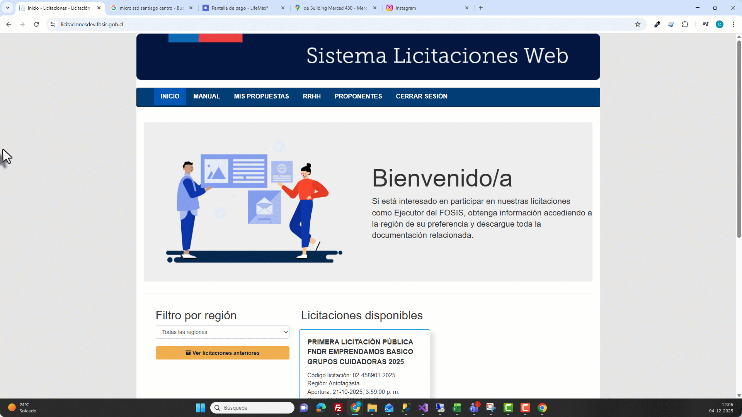Bookmark the current page with the star
This screenshot has width=742, height=417.
[637, 24]
